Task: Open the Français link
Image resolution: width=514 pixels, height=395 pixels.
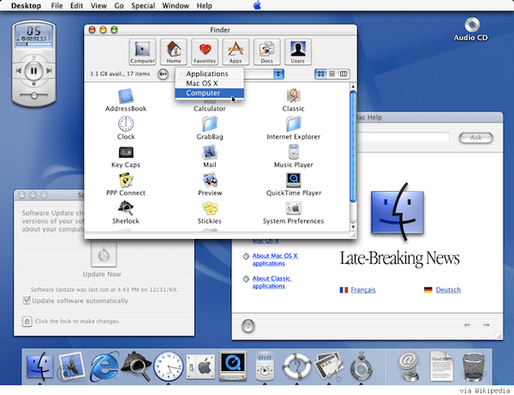Action: [x=363, y=290]
